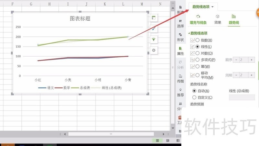Open the 推荐 recommend sidebar icon

[180, 93]
